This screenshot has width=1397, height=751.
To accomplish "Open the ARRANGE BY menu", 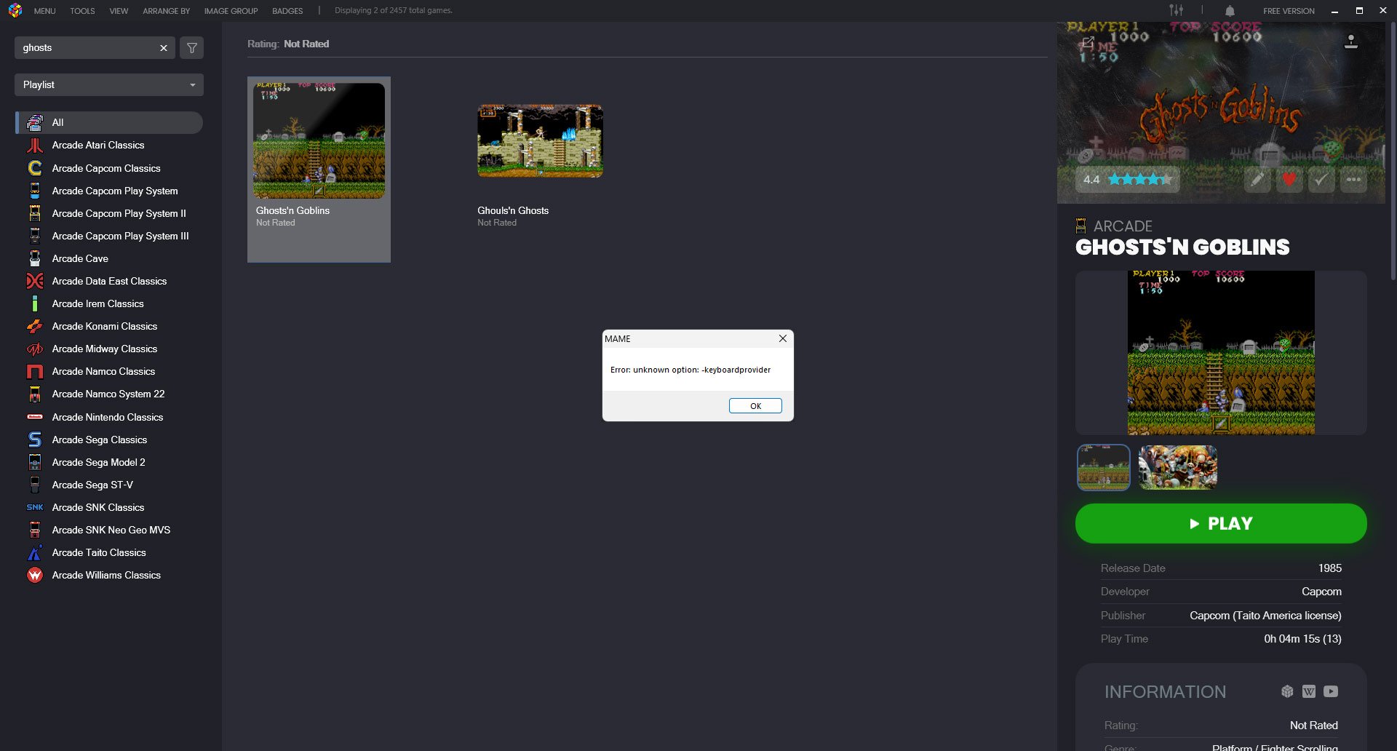I will [166, 11].
